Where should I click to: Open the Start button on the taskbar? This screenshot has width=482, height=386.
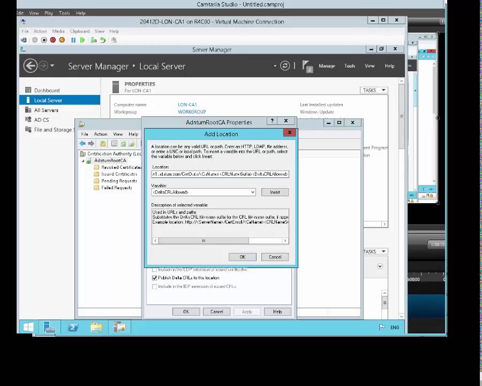[28, 327]
